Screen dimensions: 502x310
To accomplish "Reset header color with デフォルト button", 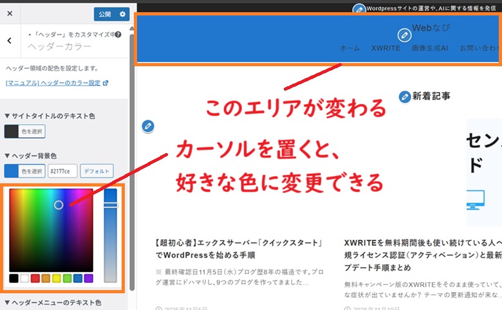I will point(97,171).
